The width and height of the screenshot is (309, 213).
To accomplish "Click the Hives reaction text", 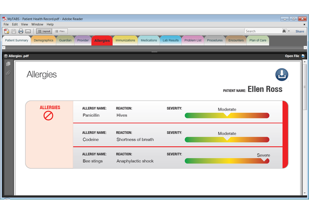I will tap(122, 115).
